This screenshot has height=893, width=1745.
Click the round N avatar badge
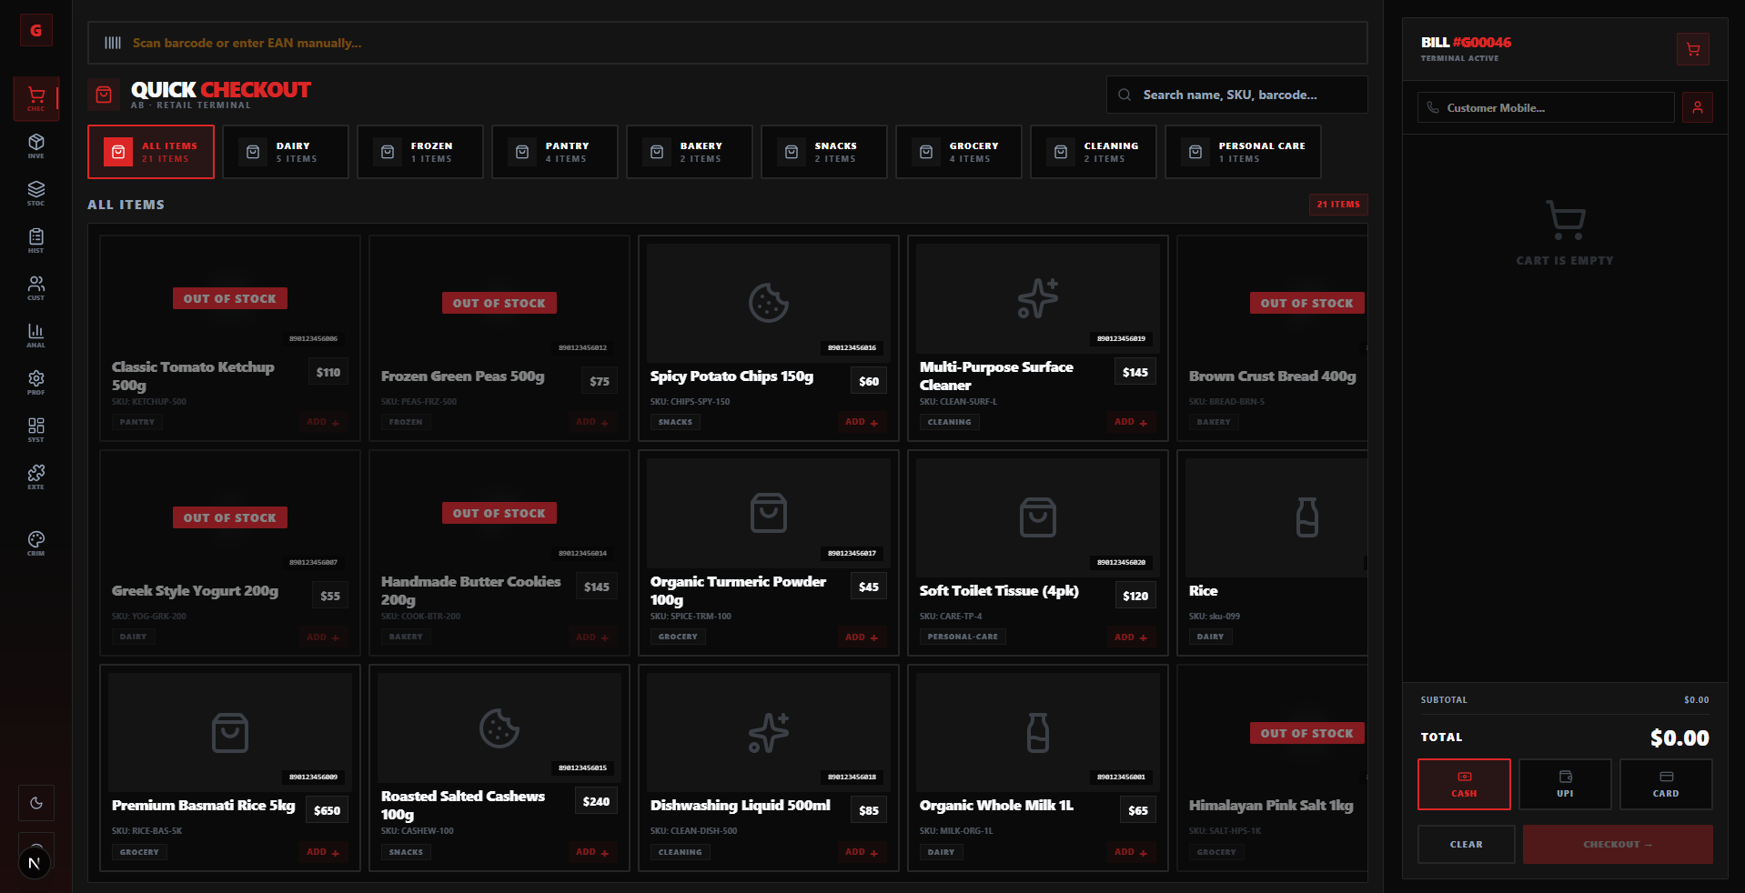(x=35, y=863)
